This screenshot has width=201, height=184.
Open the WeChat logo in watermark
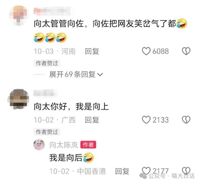pyautogui.click(x=143, y=176)
